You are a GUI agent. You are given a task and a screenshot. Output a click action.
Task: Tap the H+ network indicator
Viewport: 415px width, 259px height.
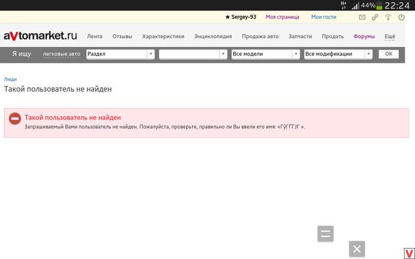tap(344, 5)
